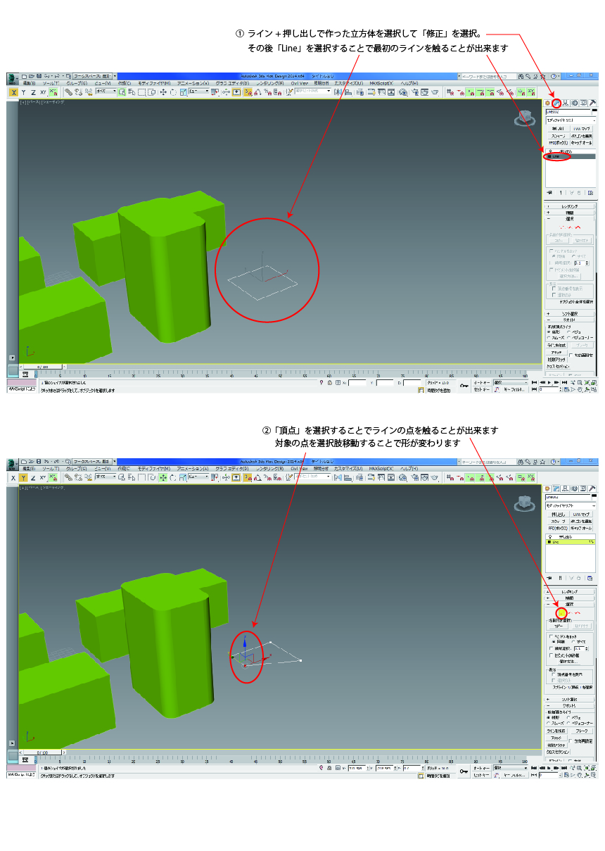Expand the ソフト選択 rollout in lower panel
The image size is (605, 851).
[570, 698]
